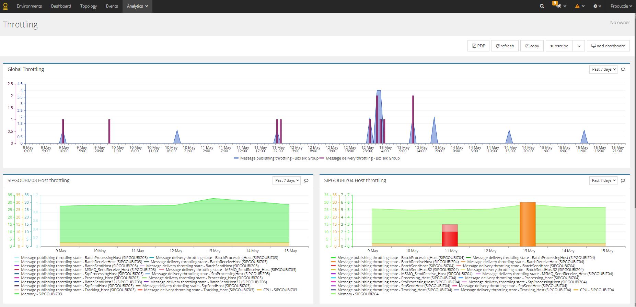Toggle the Memory - SIPGOUBIZ03 legend series
Screen dimensions: 636x307
tap(38, 294)
